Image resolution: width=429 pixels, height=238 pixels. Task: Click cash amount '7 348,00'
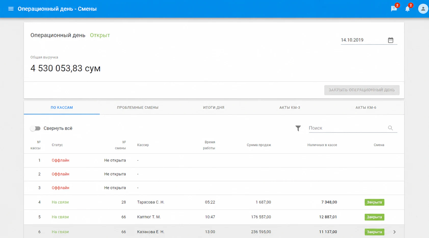click(x=329, y=202)
